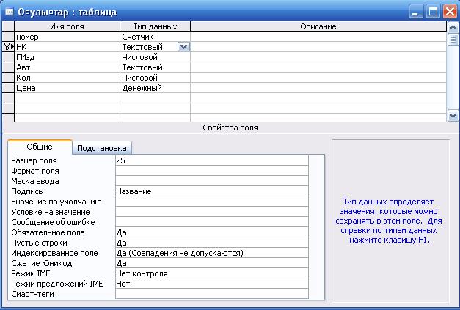The width and height of the screenshot is (460, 310).
Task: Edit the Подпись field containing Название
Action: 211,191
